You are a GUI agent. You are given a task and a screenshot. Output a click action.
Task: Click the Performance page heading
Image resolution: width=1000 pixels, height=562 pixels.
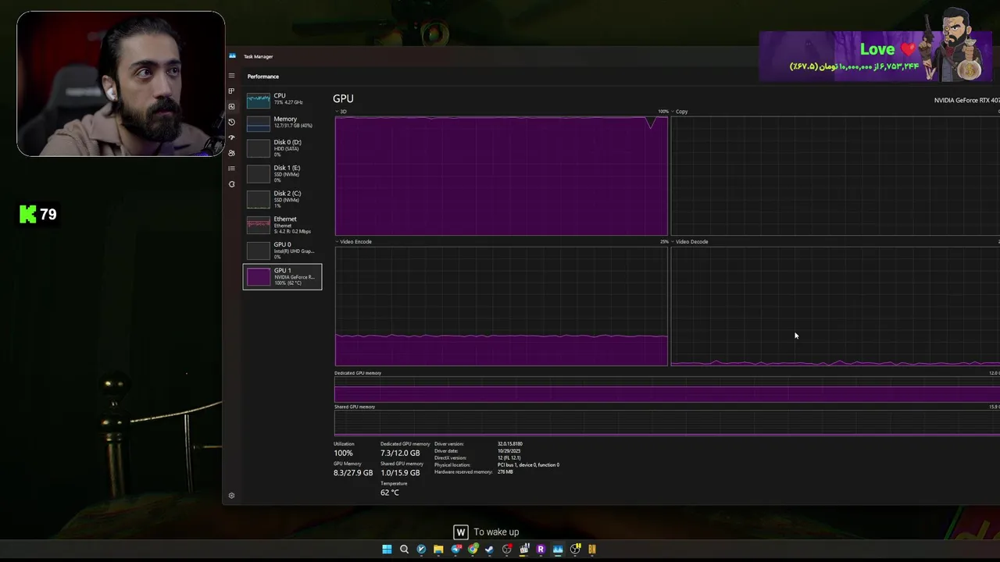tap(263, 76)
